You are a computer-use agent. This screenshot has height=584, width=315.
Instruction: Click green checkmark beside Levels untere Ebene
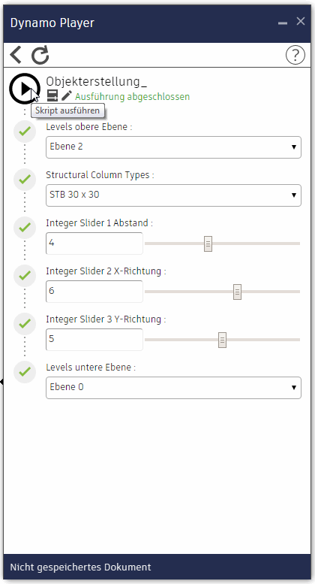click(x=25, y=372)
